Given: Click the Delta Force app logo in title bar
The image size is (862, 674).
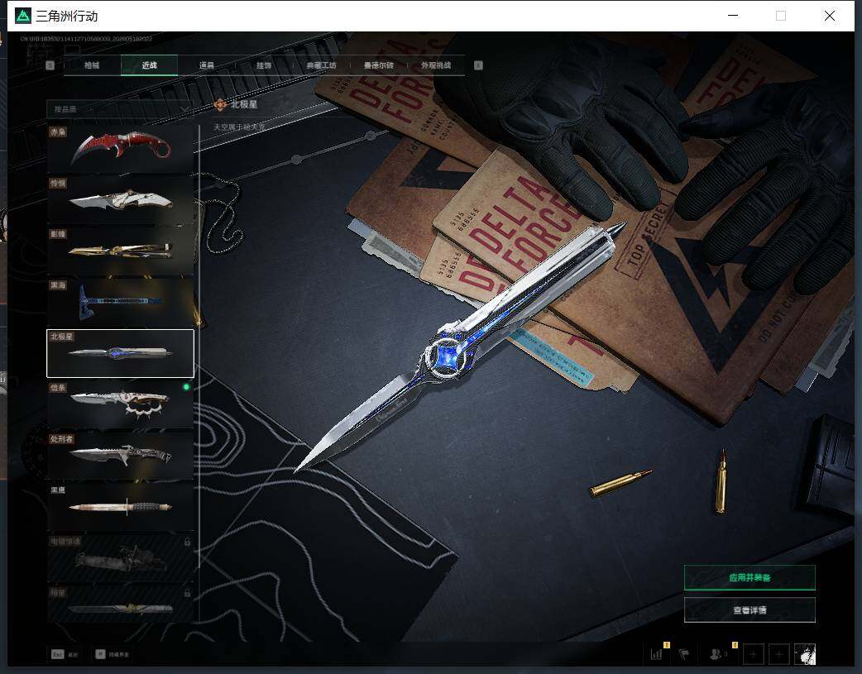Looking at the screenshot, I should [22, 16].
